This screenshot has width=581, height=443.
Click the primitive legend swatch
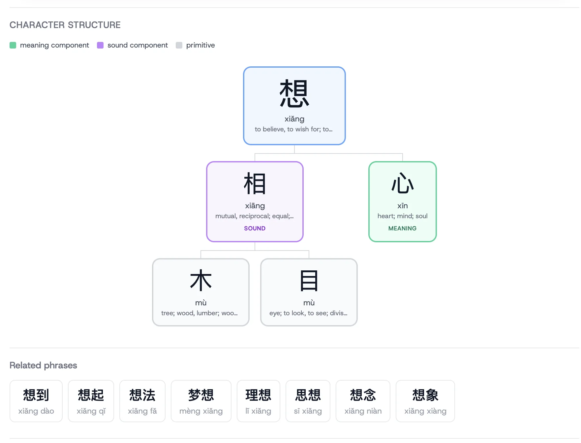179,45
